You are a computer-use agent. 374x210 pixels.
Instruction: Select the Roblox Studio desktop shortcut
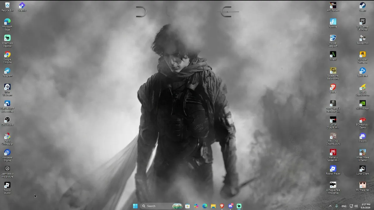tap(7, 188)
